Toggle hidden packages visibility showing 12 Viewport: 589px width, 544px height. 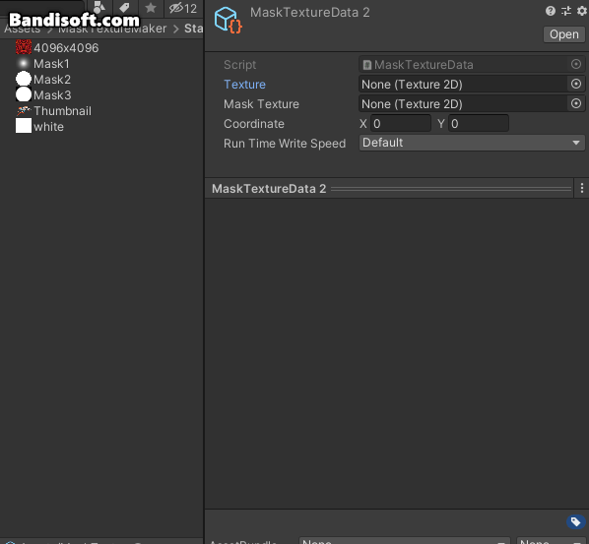[183, 8]
